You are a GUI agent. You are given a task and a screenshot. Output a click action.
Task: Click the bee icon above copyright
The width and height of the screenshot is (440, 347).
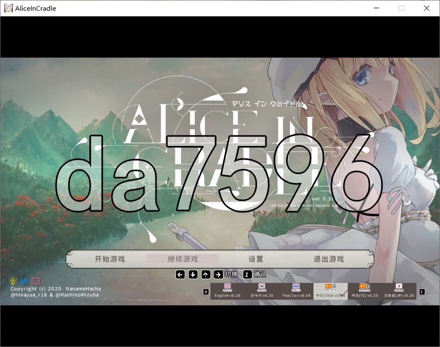pos(13,280)
